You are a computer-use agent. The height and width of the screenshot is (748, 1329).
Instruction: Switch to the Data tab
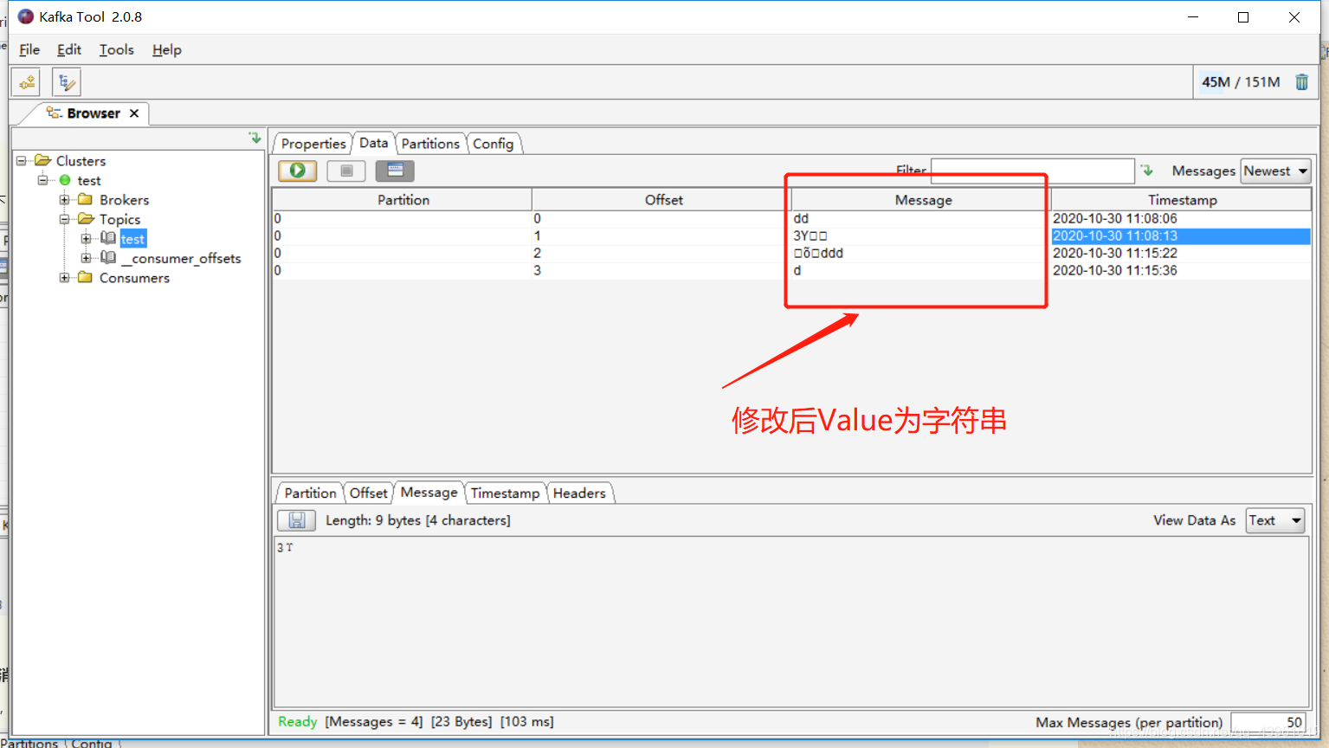pyautogui.click(x=374, y=143)
